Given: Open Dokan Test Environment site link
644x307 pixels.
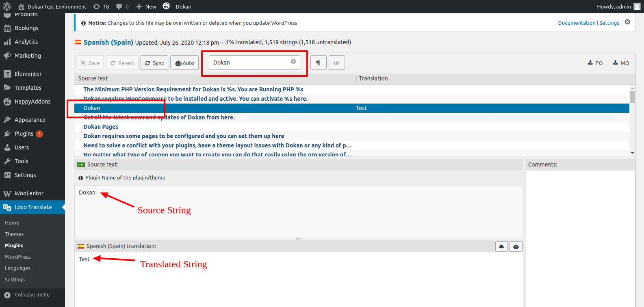Looking at the screenshot, I should [52, 6].
